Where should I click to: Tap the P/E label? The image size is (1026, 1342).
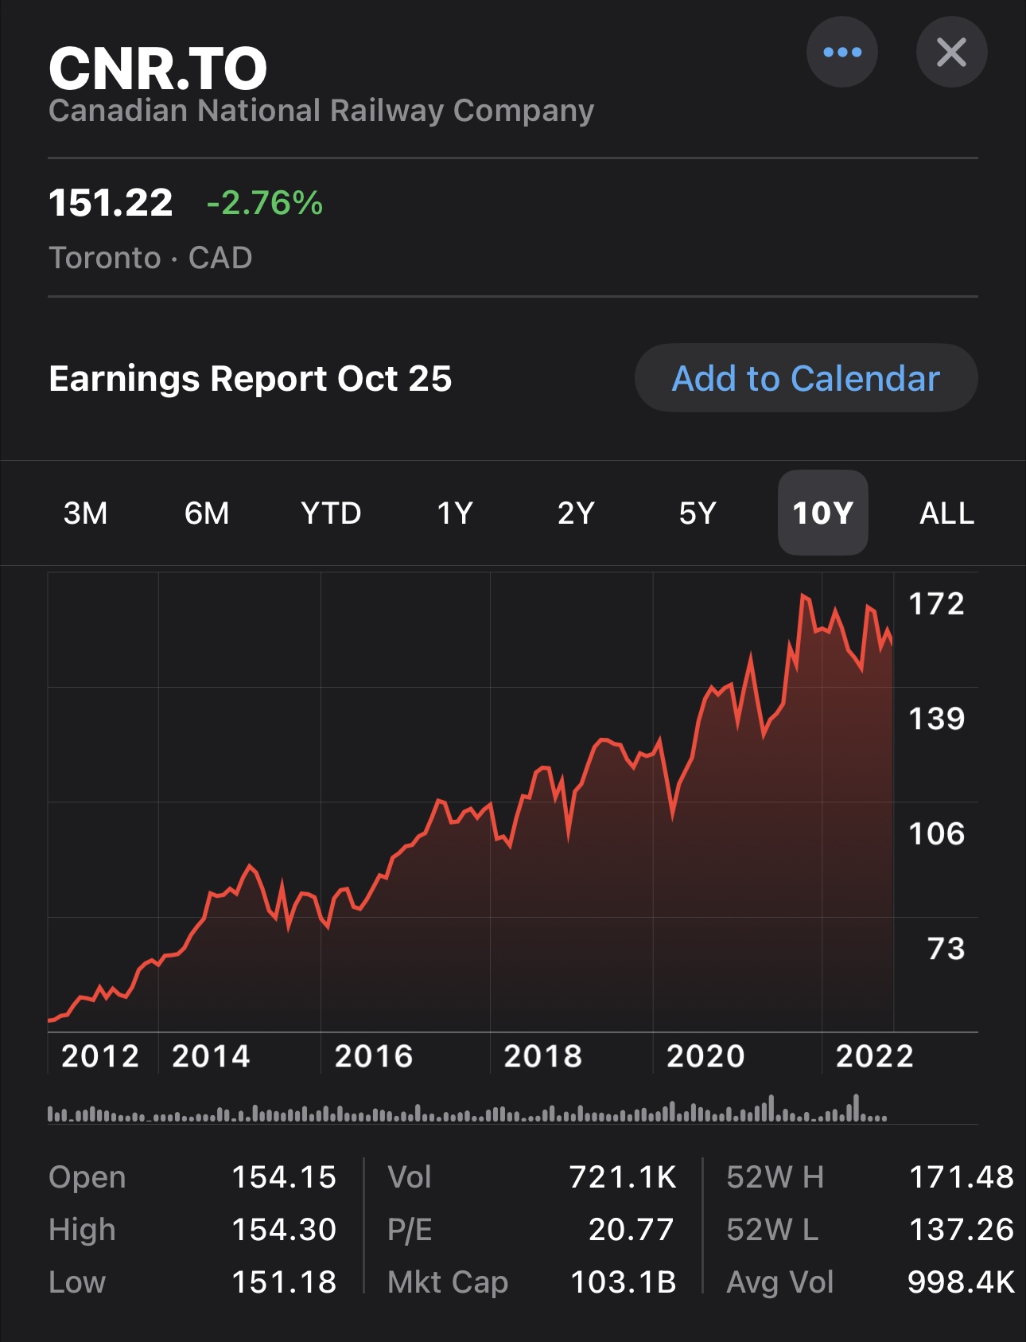click(410, 1230)
